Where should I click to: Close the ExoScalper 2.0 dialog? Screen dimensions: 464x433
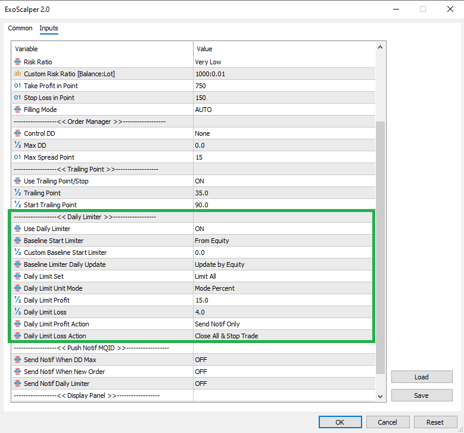click(x=450, y=9)
